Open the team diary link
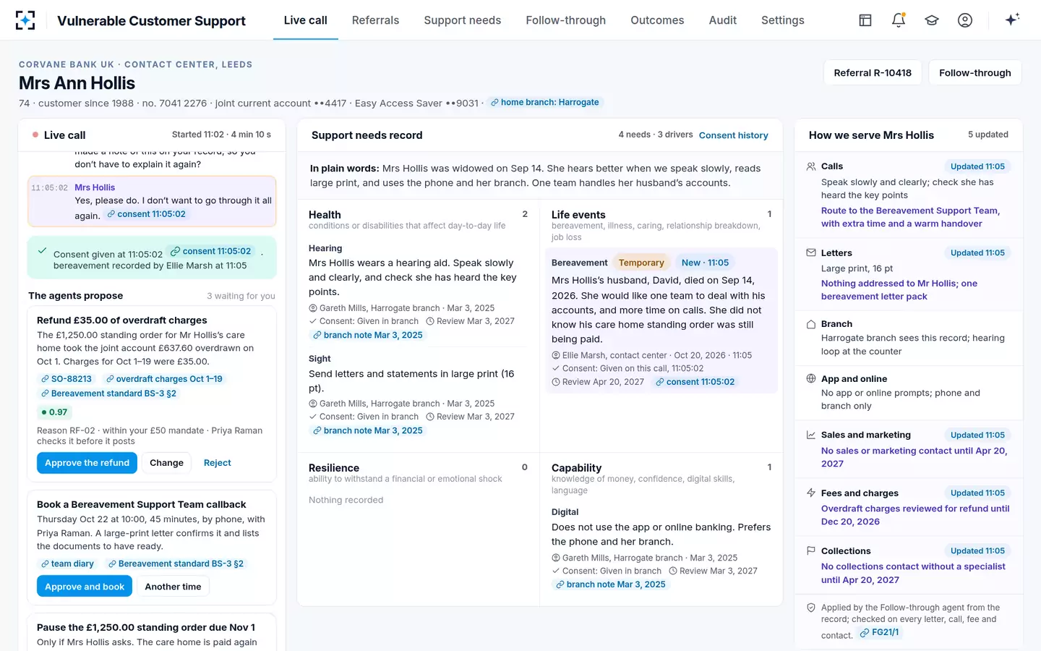Viewport: 1041px width, 651px height. 68,563
